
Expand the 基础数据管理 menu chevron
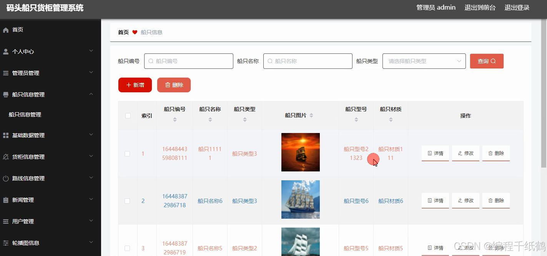point(91,135)
